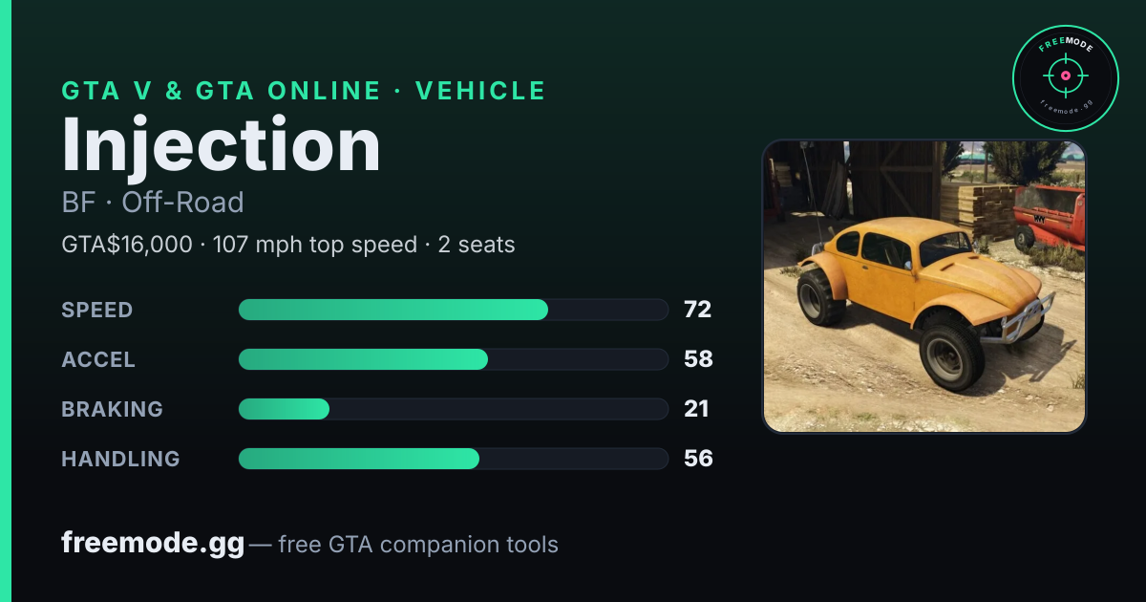Click the HANDLING label
1146x602 pixels.
click(120, 459)
